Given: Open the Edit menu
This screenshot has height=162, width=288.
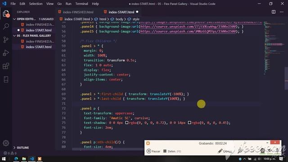Looking at the screenshot, I should point(22,4).
